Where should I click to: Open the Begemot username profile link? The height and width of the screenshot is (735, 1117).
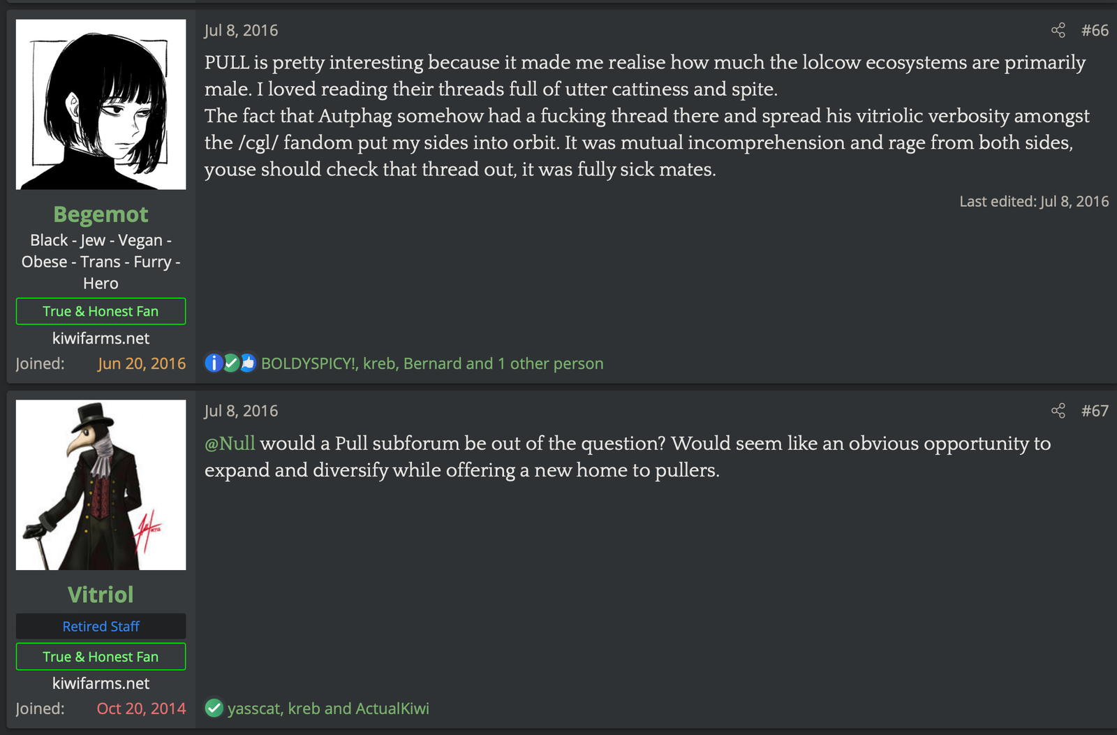(x=101, y=214)
